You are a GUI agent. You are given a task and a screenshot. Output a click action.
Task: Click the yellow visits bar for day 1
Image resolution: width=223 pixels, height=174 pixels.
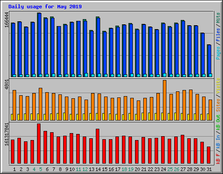click(12, 117)
